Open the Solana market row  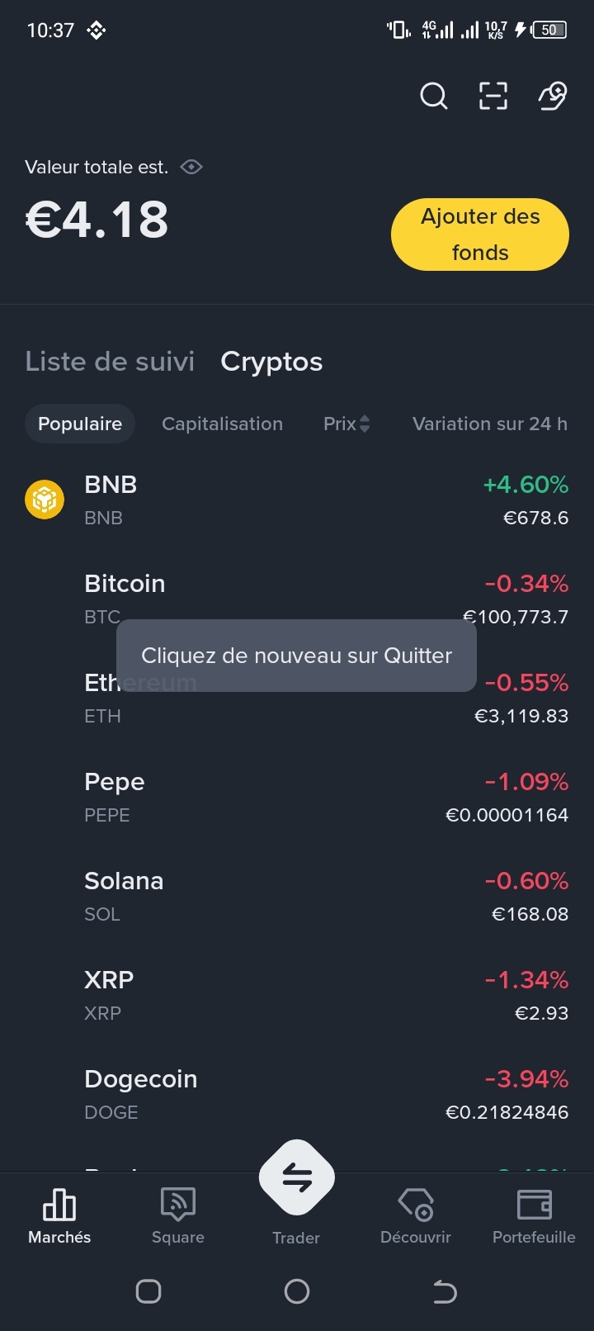coord(297,897)
